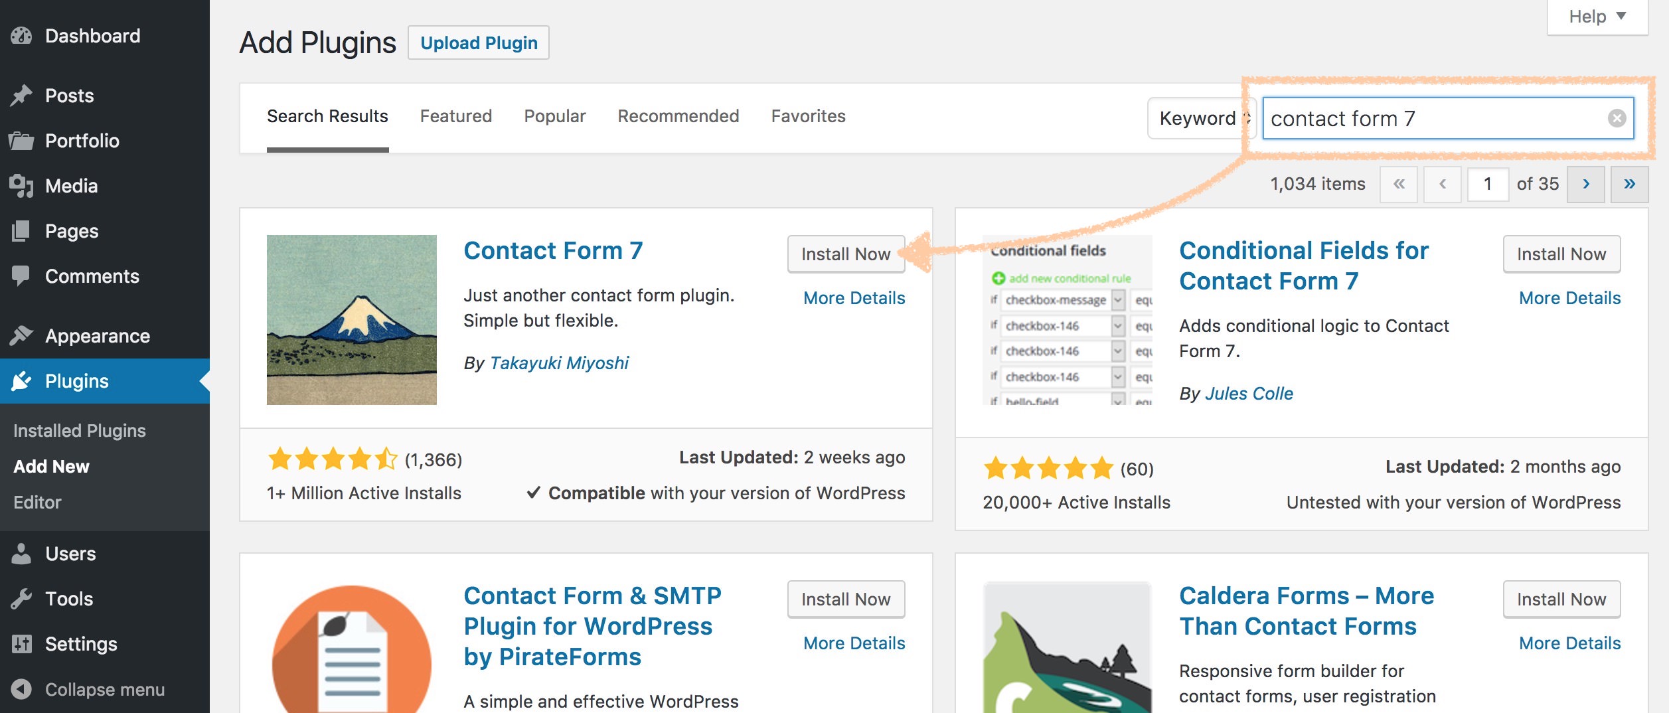Switch to the Featured tab
Image resolution: width=1669 pixels, height=713 pixels.
point(456,116)
